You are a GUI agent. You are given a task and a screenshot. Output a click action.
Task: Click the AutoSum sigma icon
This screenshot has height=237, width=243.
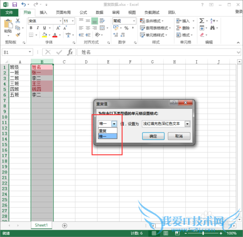tap(202, 21)
